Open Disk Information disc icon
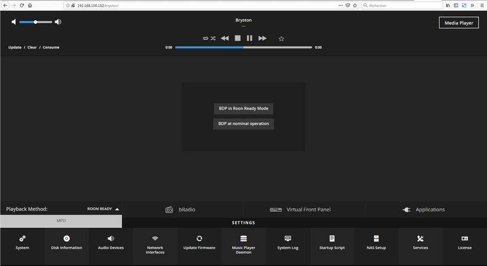The height and width of the screenshot is (266, 487). [66, 238]
